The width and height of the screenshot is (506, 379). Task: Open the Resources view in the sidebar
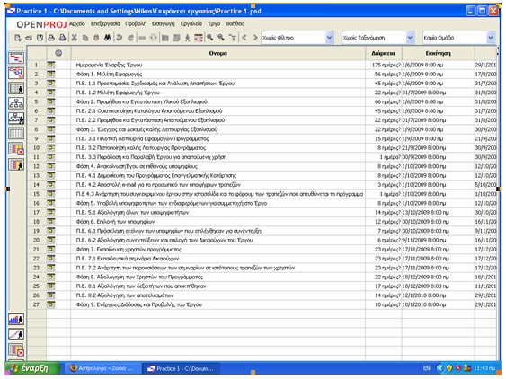16,88
